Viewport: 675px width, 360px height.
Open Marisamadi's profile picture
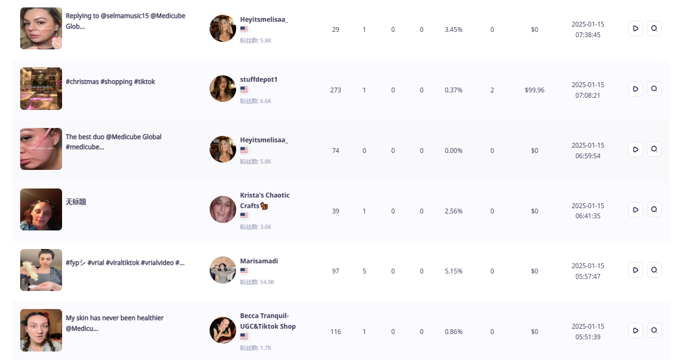[223, 270]
